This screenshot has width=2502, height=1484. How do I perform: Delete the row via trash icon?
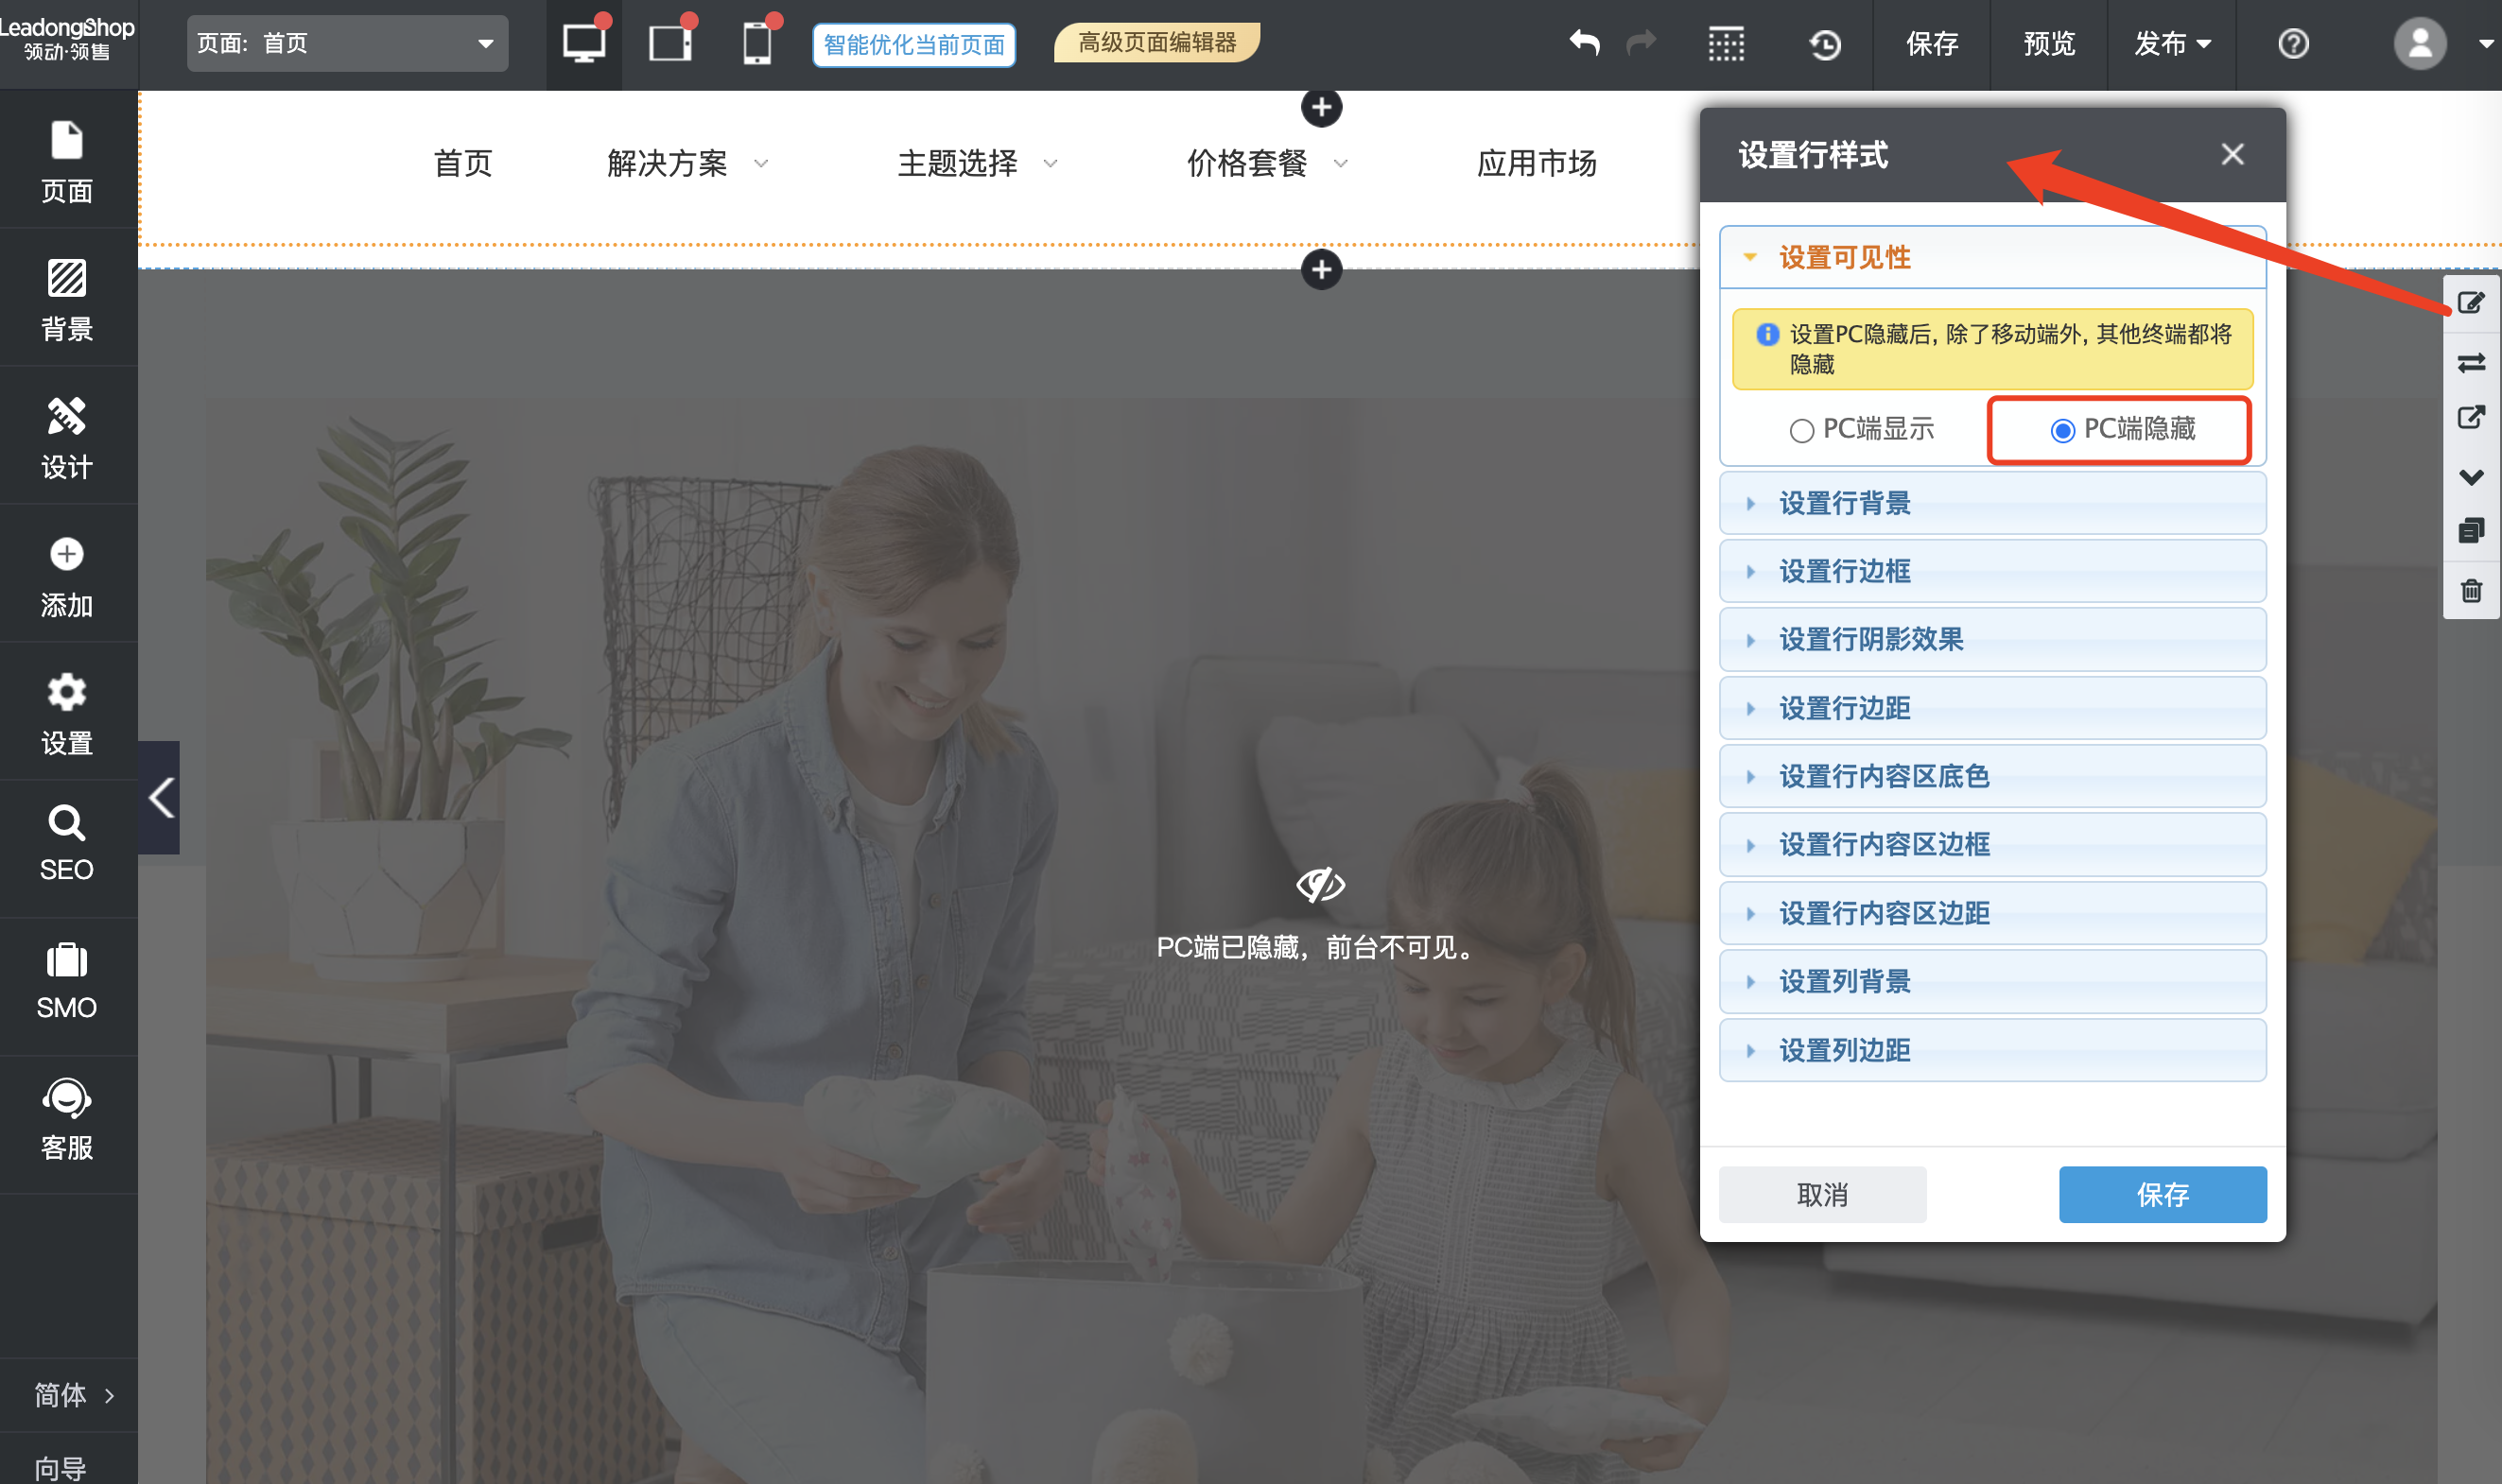[2471, 591]
